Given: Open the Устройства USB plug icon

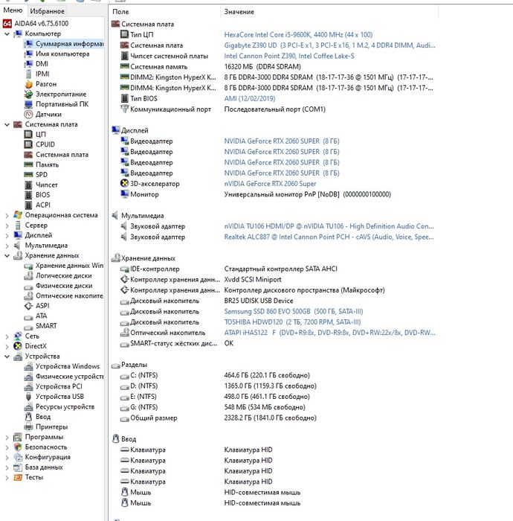Looking at the screenshot, I should [28, 397].
